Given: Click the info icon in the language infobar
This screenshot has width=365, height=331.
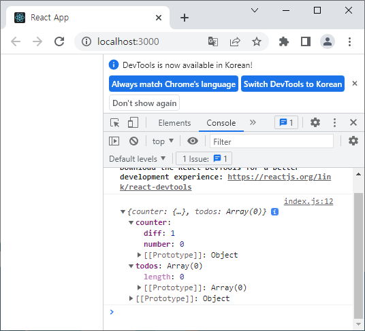Looking at the screenshot, I should (x=114, y=65).
